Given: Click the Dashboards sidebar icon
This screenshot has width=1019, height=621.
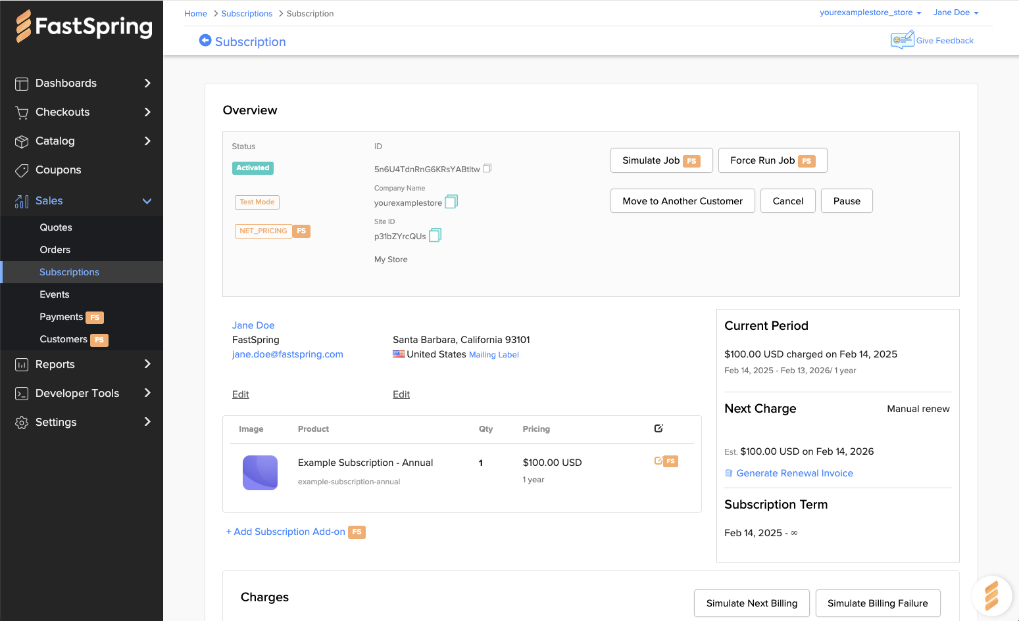Looking at the screenshot, I should [22, 83].
